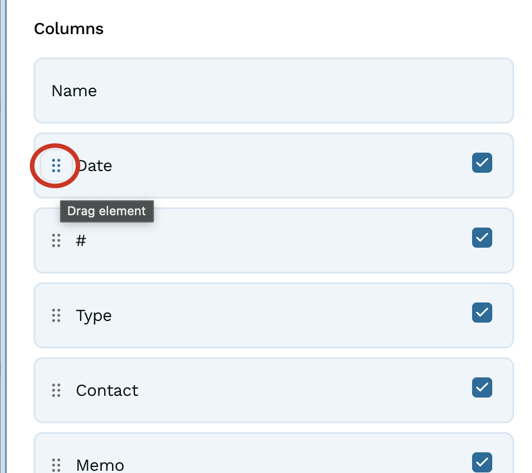This screenshot has height=473, width=532.
Task: Select the Type row drag handle
Action: coord(56,315)
